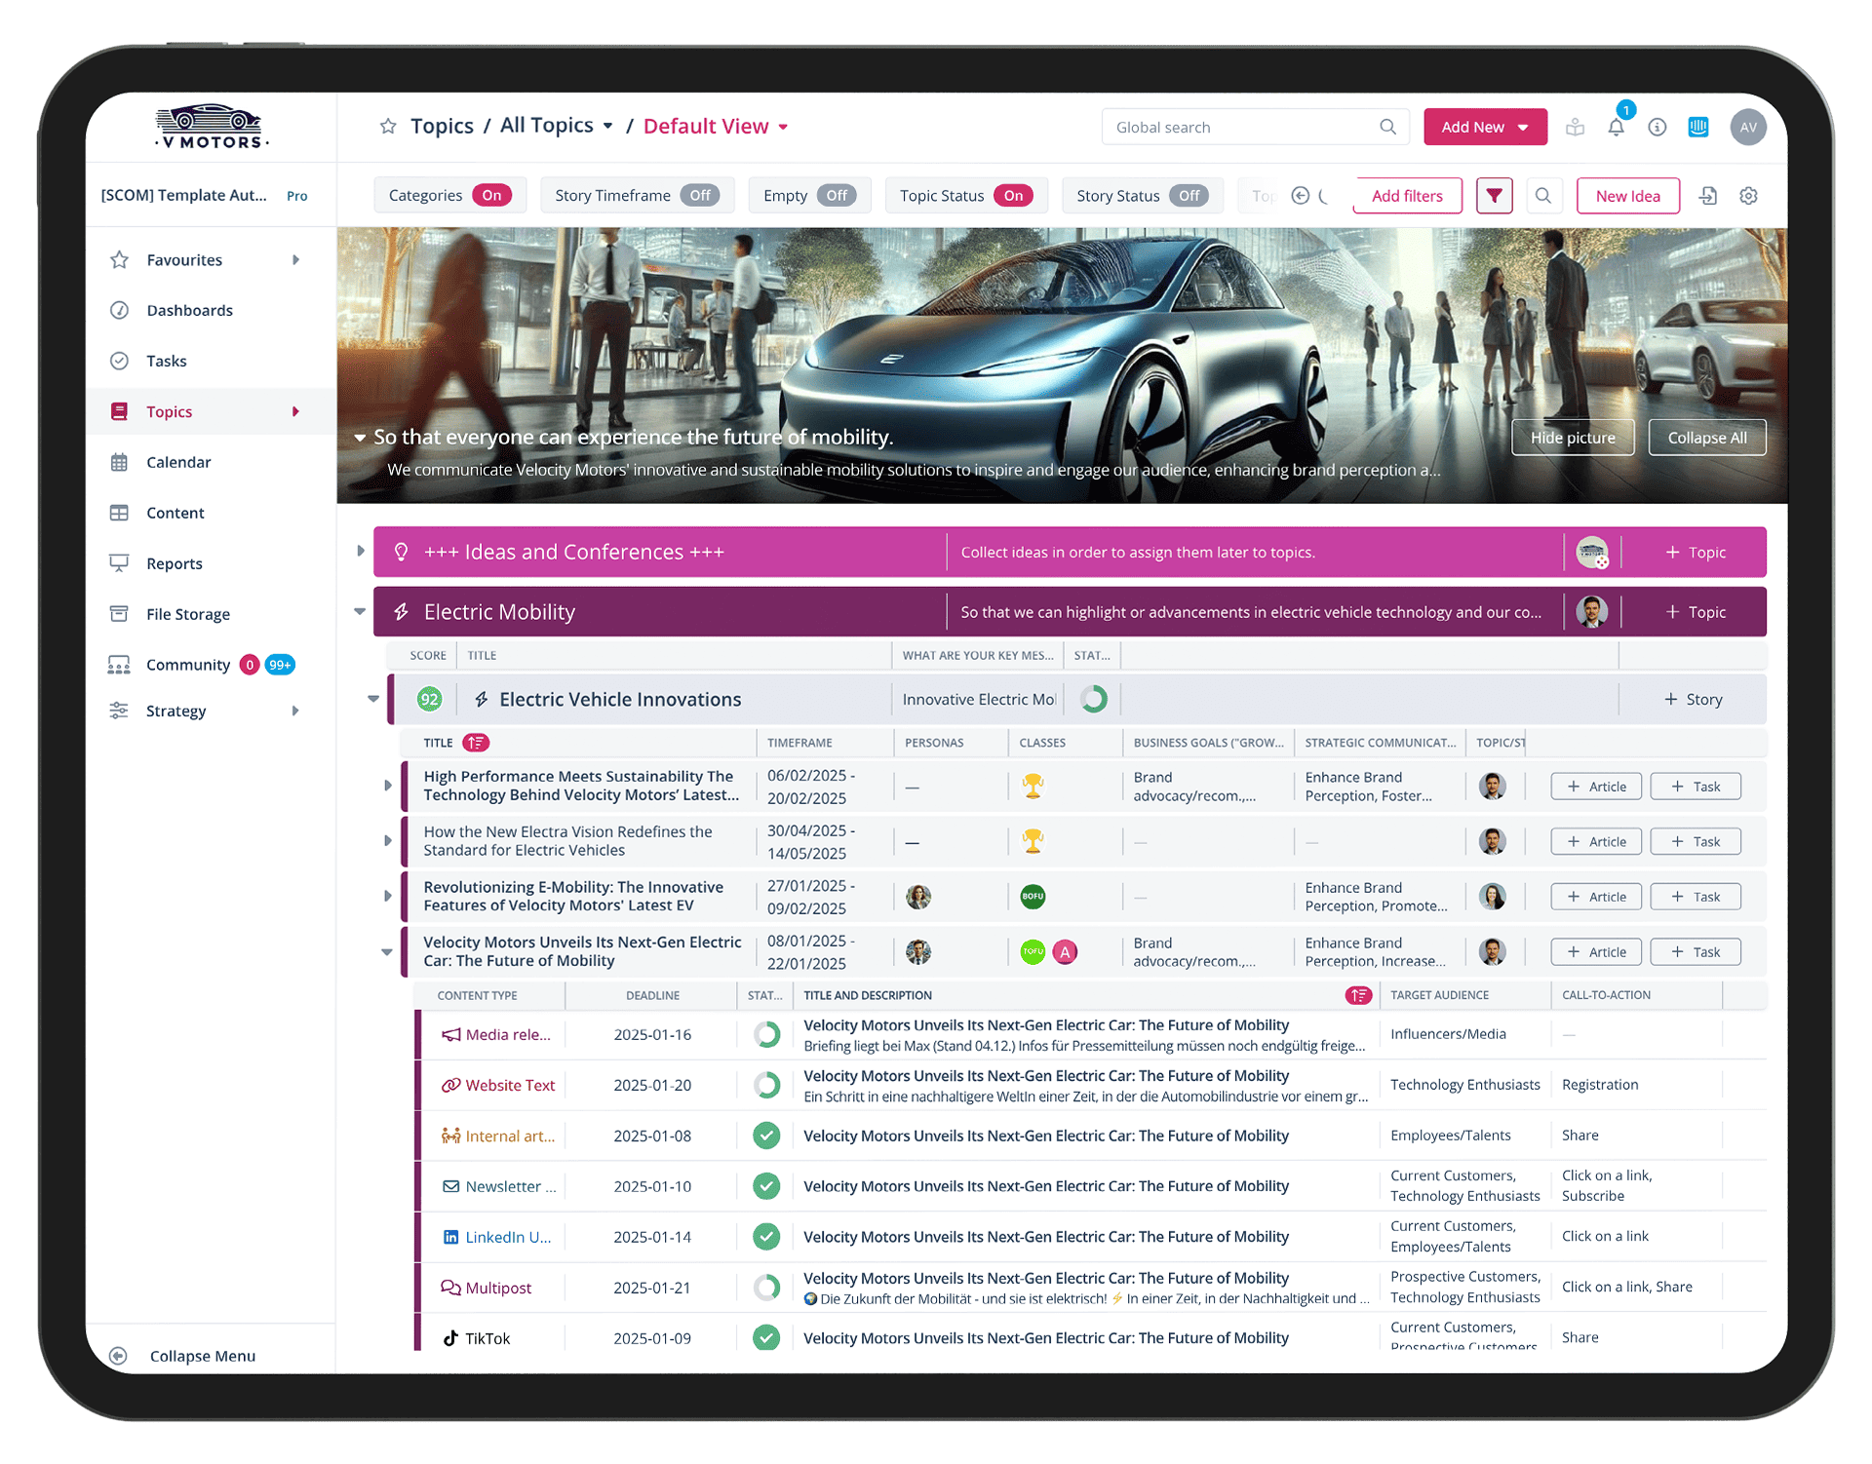The height and width of the screenshot is (1464, 1872).
Task: Click the Hide picture button
Action: [x=1572, y=438]
